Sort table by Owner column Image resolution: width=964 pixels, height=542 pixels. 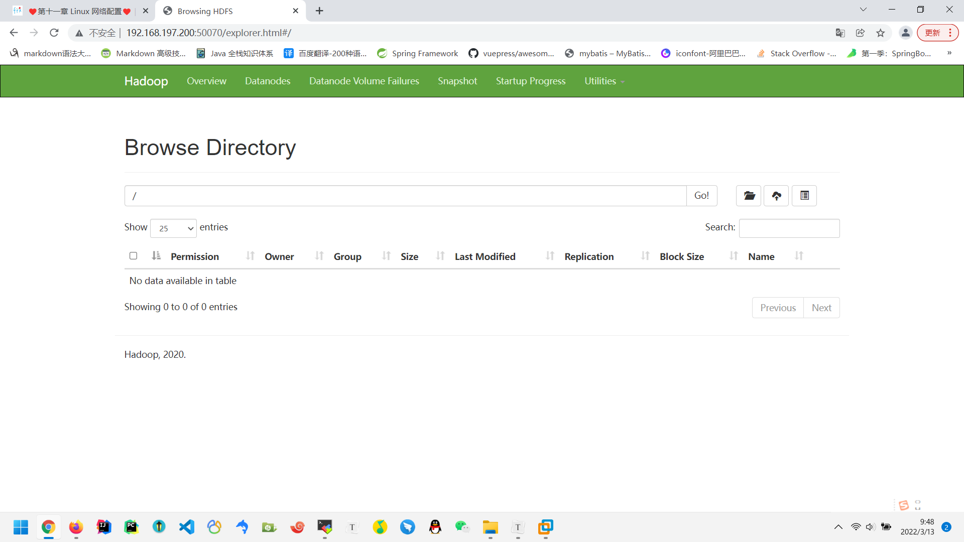tap(279, 256)
